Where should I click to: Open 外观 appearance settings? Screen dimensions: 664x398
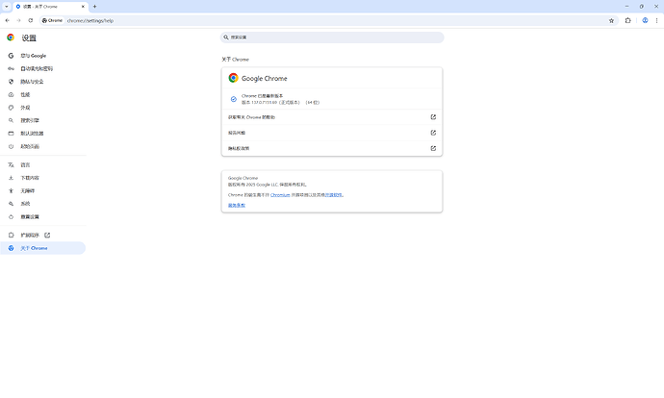pyautogui.click(x=42, y=108)
